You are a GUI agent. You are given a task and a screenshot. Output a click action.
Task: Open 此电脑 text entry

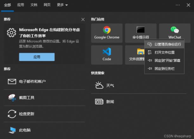click(x=25, y=130)
